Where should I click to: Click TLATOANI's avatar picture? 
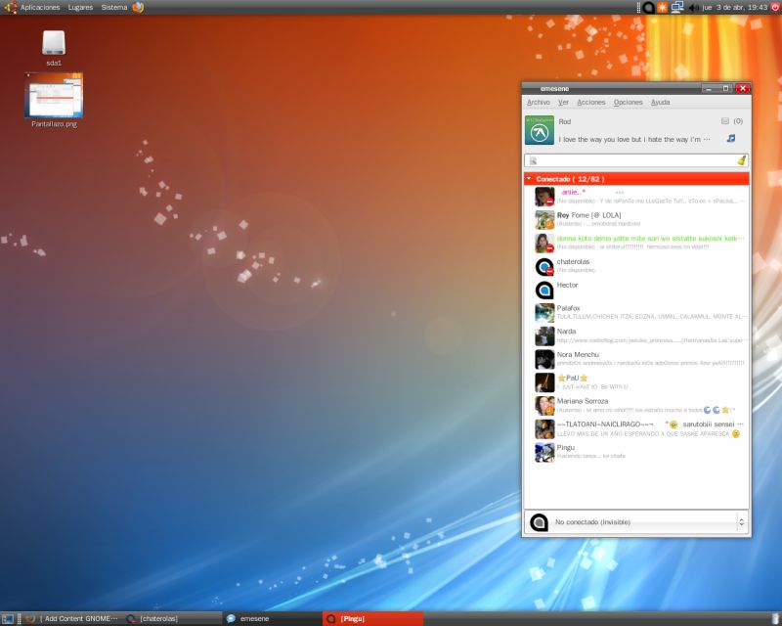pos(544,428)
